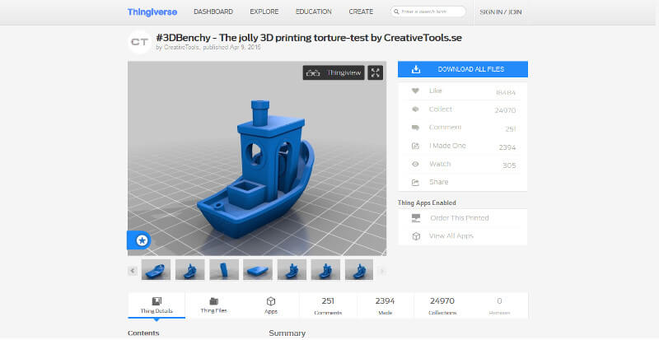Viewport: 659px width, 340px height.
Task: Click the Collect count 24970 in sidebar
Action: coord(505,110)
